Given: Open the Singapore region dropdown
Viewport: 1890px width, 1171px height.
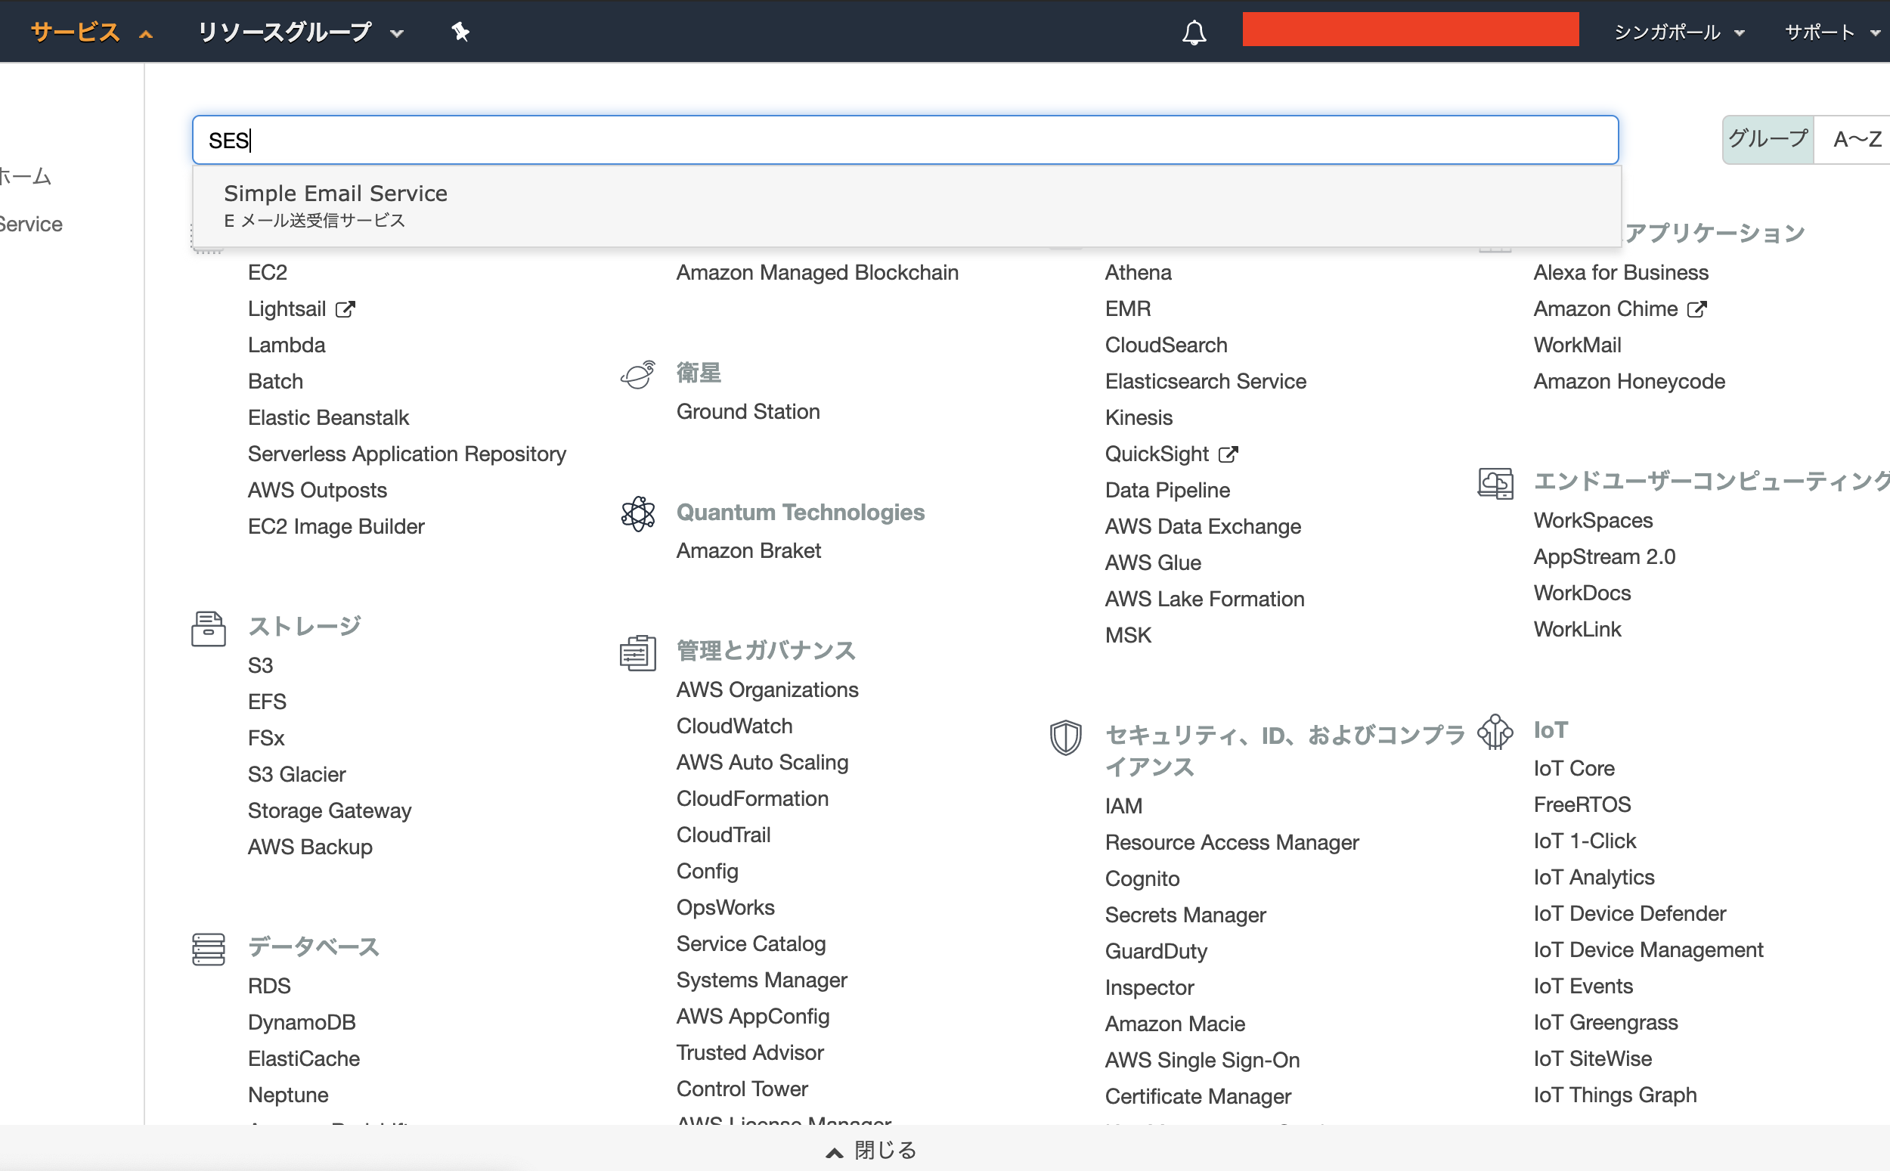Looking at the screenshot, I should point(1678,33).
